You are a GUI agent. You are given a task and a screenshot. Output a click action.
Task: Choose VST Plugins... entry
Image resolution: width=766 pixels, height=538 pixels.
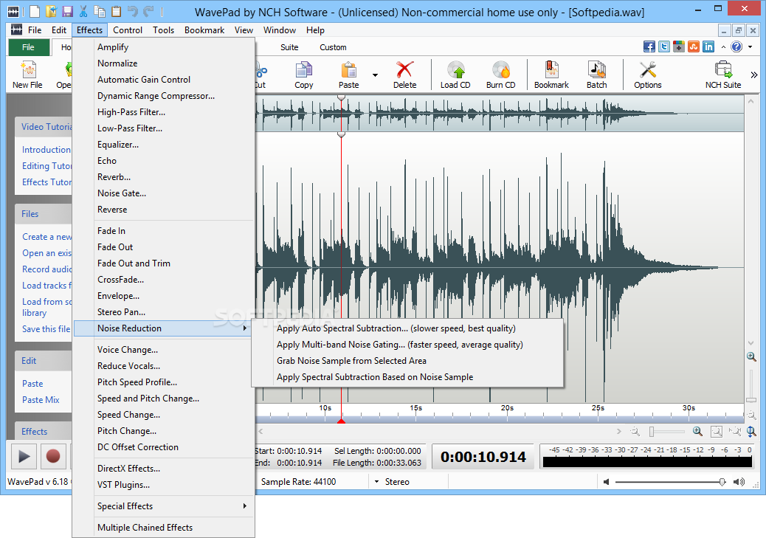163,485
